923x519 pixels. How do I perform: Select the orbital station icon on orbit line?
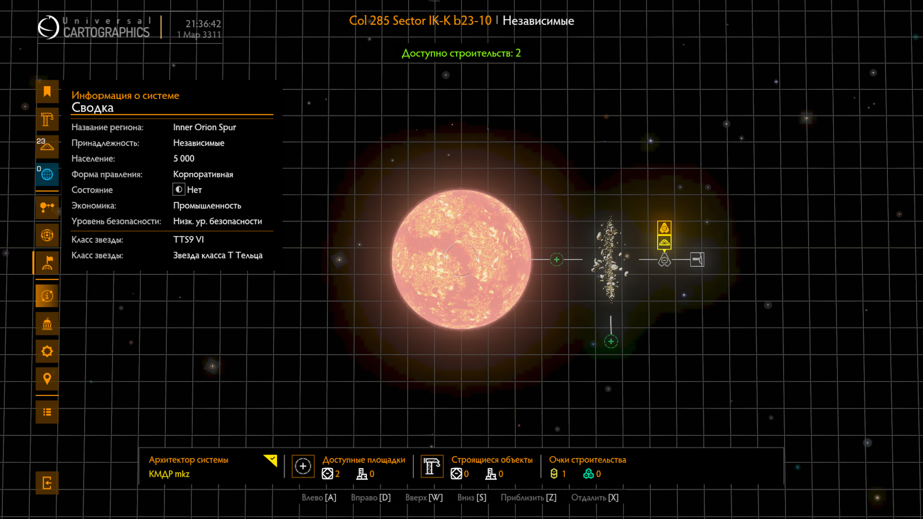click(664, 260)
